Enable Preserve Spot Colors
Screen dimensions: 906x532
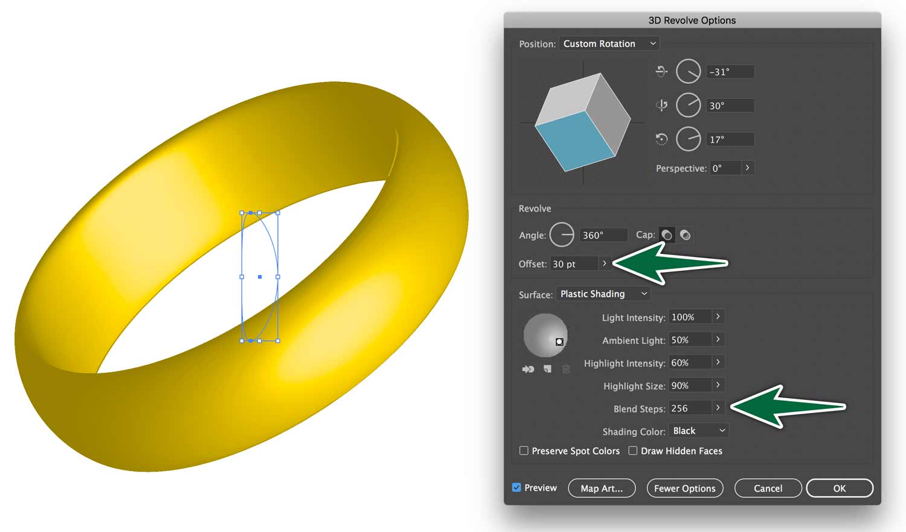(524, 451)
